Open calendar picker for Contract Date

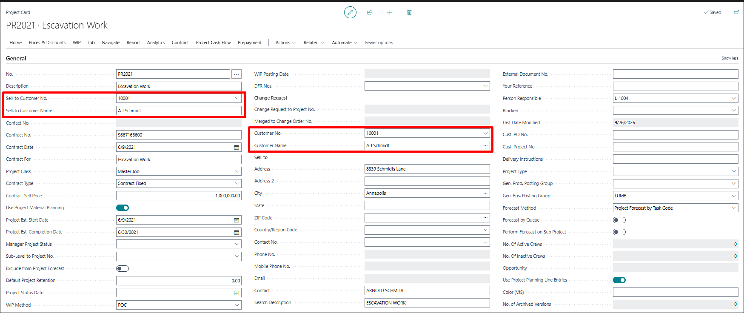pos(237,147)
